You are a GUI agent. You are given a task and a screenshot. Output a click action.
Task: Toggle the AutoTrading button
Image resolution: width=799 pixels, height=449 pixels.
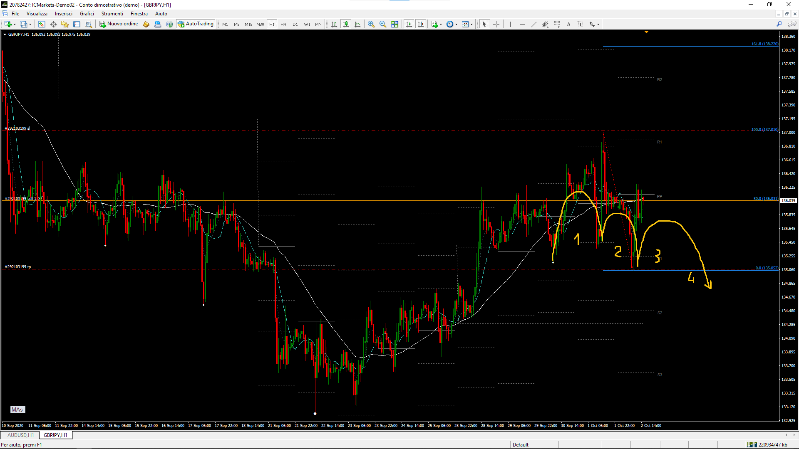coord(196,24)
